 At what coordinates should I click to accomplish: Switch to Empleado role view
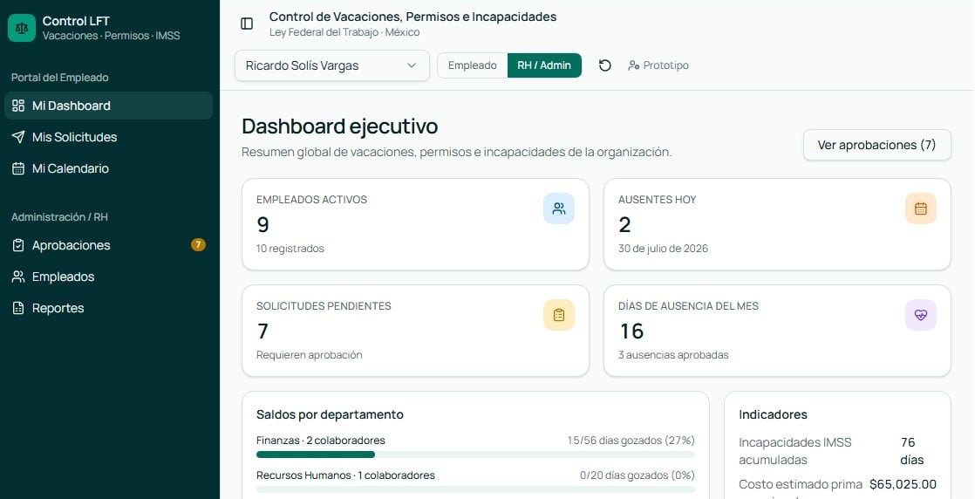coord(473,65)
